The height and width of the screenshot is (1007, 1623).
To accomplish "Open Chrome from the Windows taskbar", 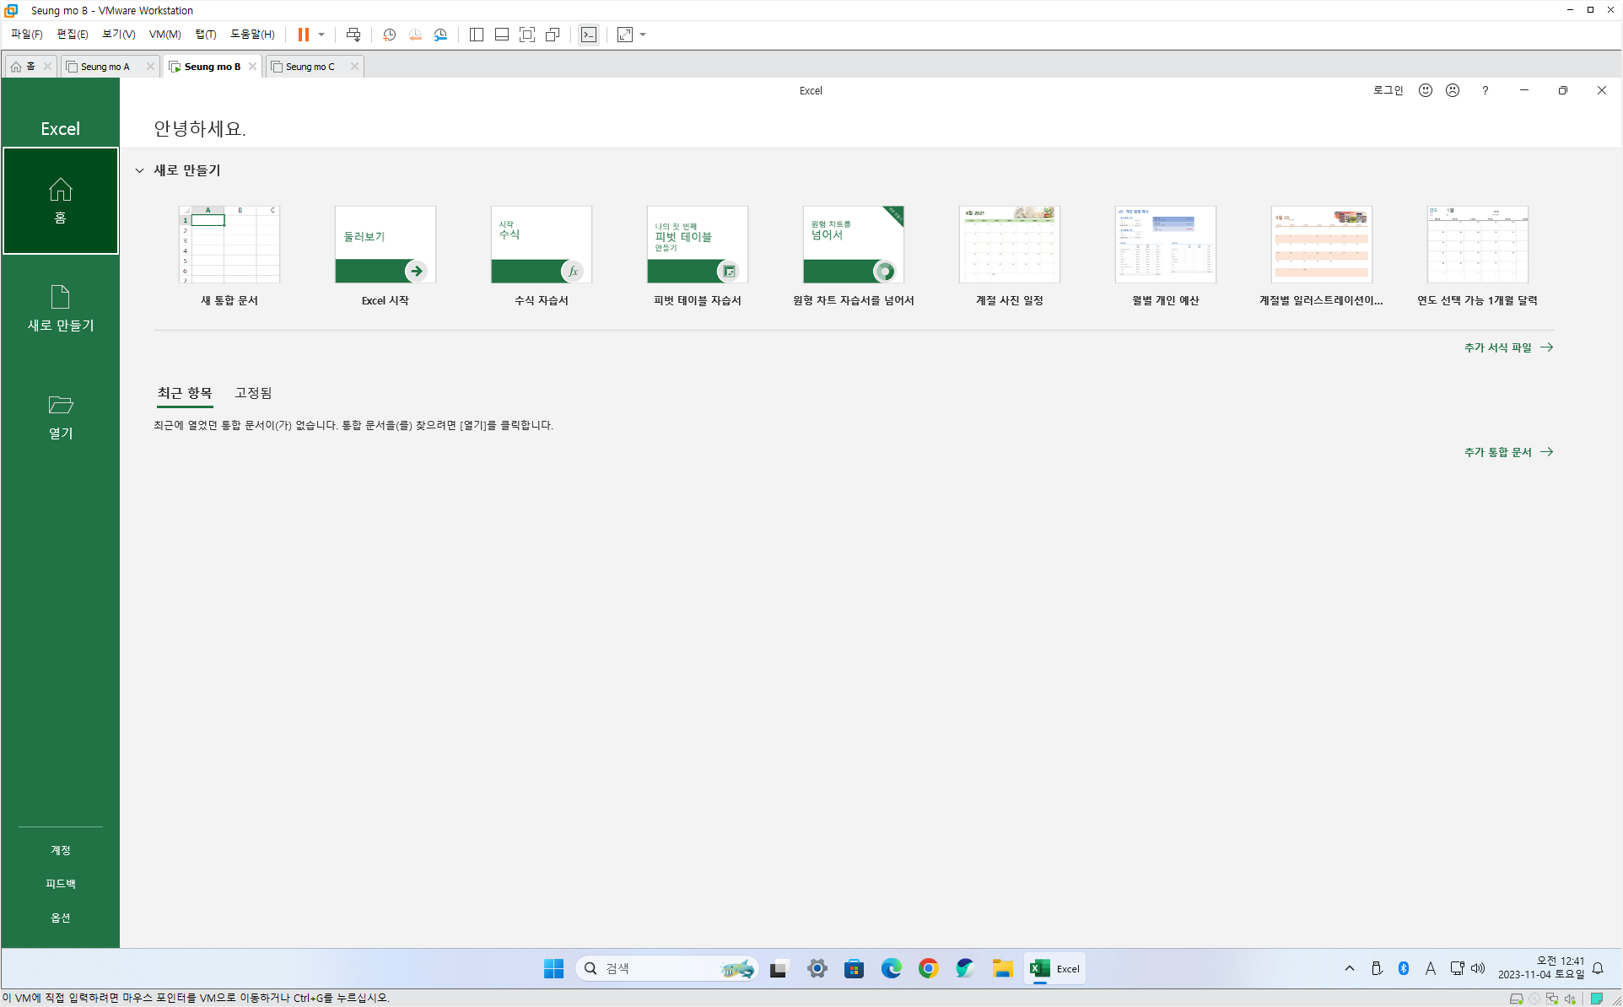I will 928,968.
